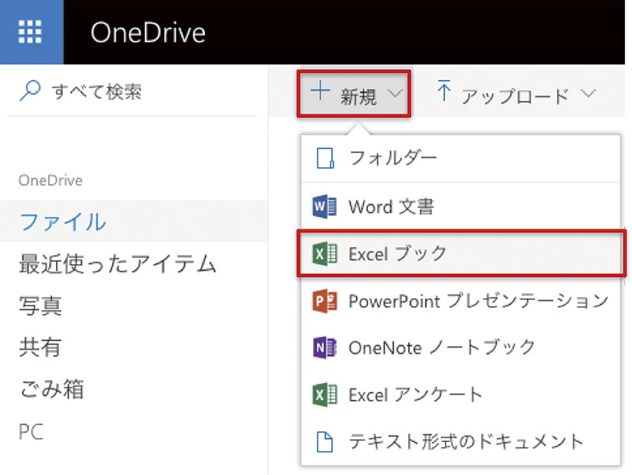Select フォルダー from the new menu
The width and height of the screenshot is (632, 475).
tap(460, 158)
